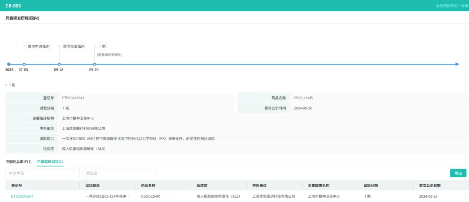Image resolution: width=469 pixels, height=202 pixels.
Task: Click the 导出 export button
Action: (458, 173)
